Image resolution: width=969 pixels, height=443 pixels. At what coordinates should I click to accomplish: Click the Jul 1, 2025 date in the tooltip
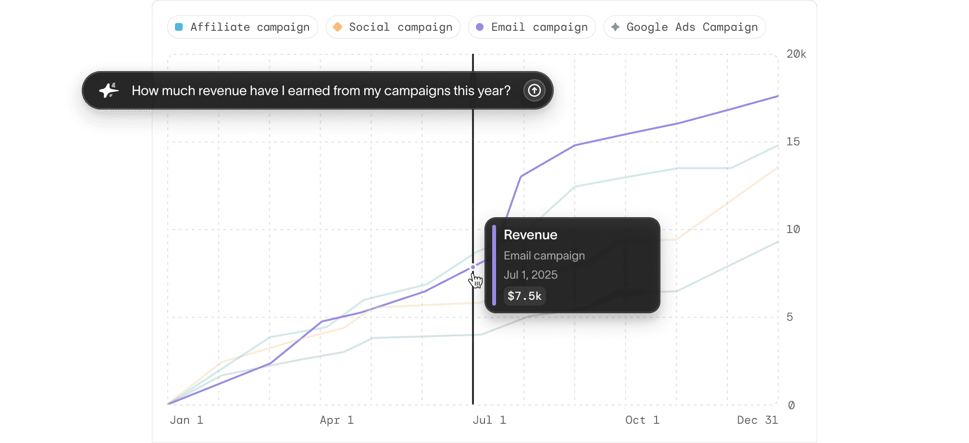(531, 274)
